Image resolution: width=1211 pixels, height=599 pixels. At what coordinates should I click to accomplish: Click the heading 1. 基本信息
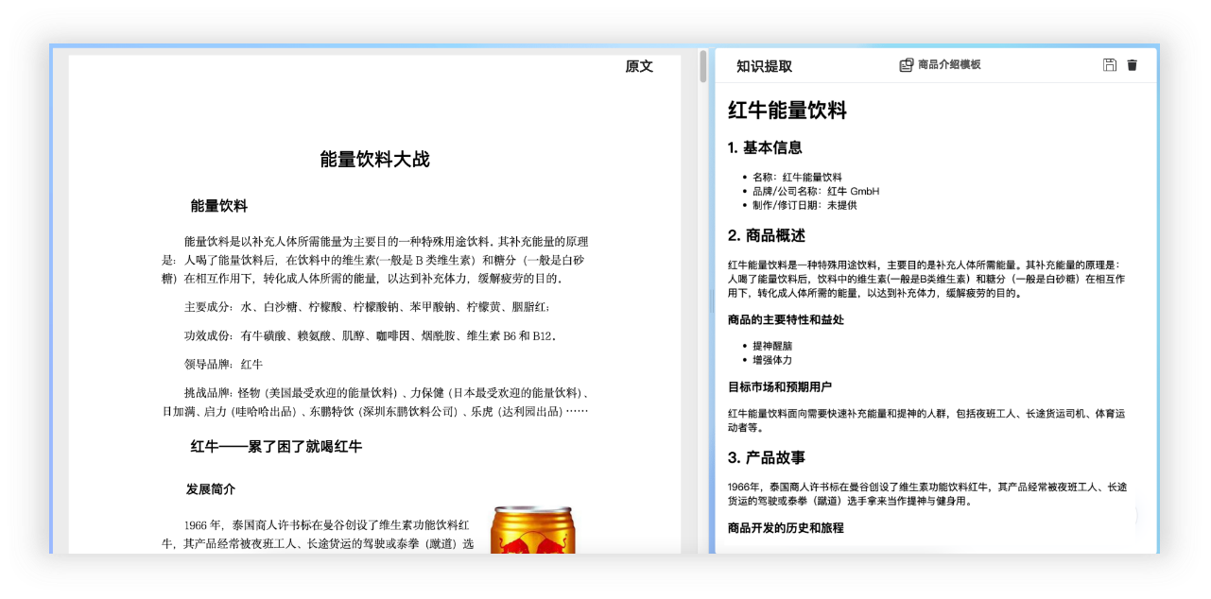[x=765, y=147]
